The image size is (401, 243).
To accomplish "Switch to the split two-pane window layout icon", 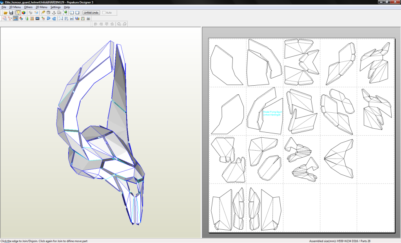I will pyautogui.click(x=72, y=13).
